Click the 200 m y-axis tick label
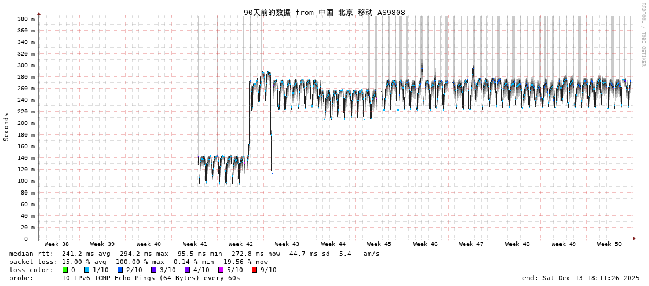This screenshot has height=286, width=649. click(x=26, y=123)
